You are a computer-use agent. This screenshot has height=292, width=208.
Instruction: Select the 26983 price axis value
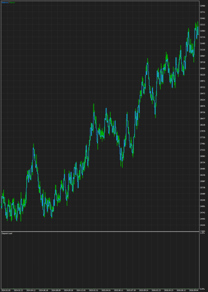(203, 156)
